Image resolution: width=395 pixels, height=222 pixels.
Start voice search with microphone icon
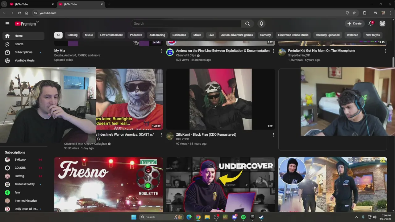(261, 24)
